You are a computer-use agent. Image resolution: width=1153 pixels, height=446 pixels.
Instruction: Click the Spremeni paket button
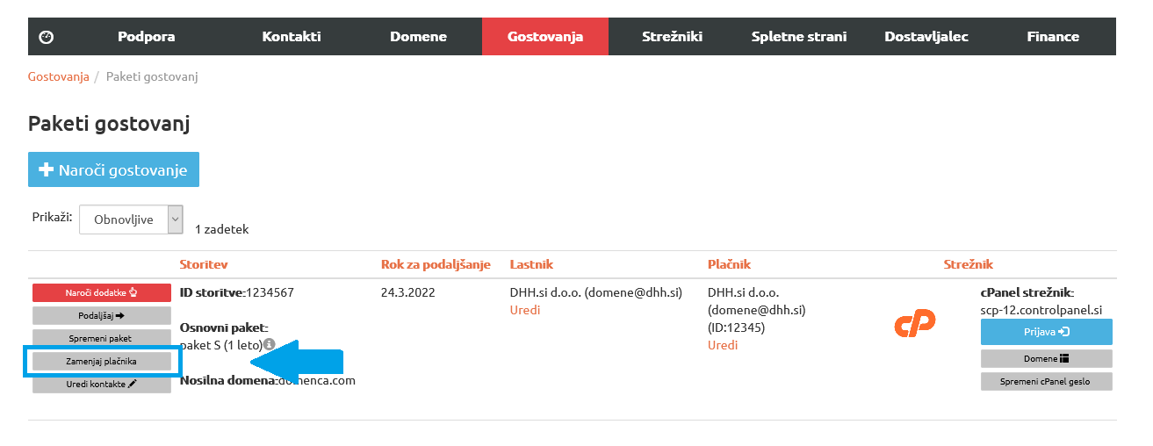(102, 338)
